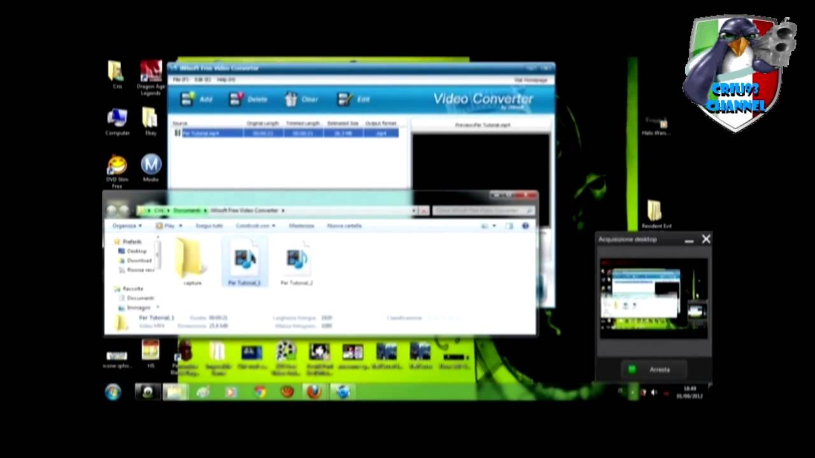Screen dimensions: 815x458
Task: Click the Explorer forward navigation arrow
Action: coord(124,211)
